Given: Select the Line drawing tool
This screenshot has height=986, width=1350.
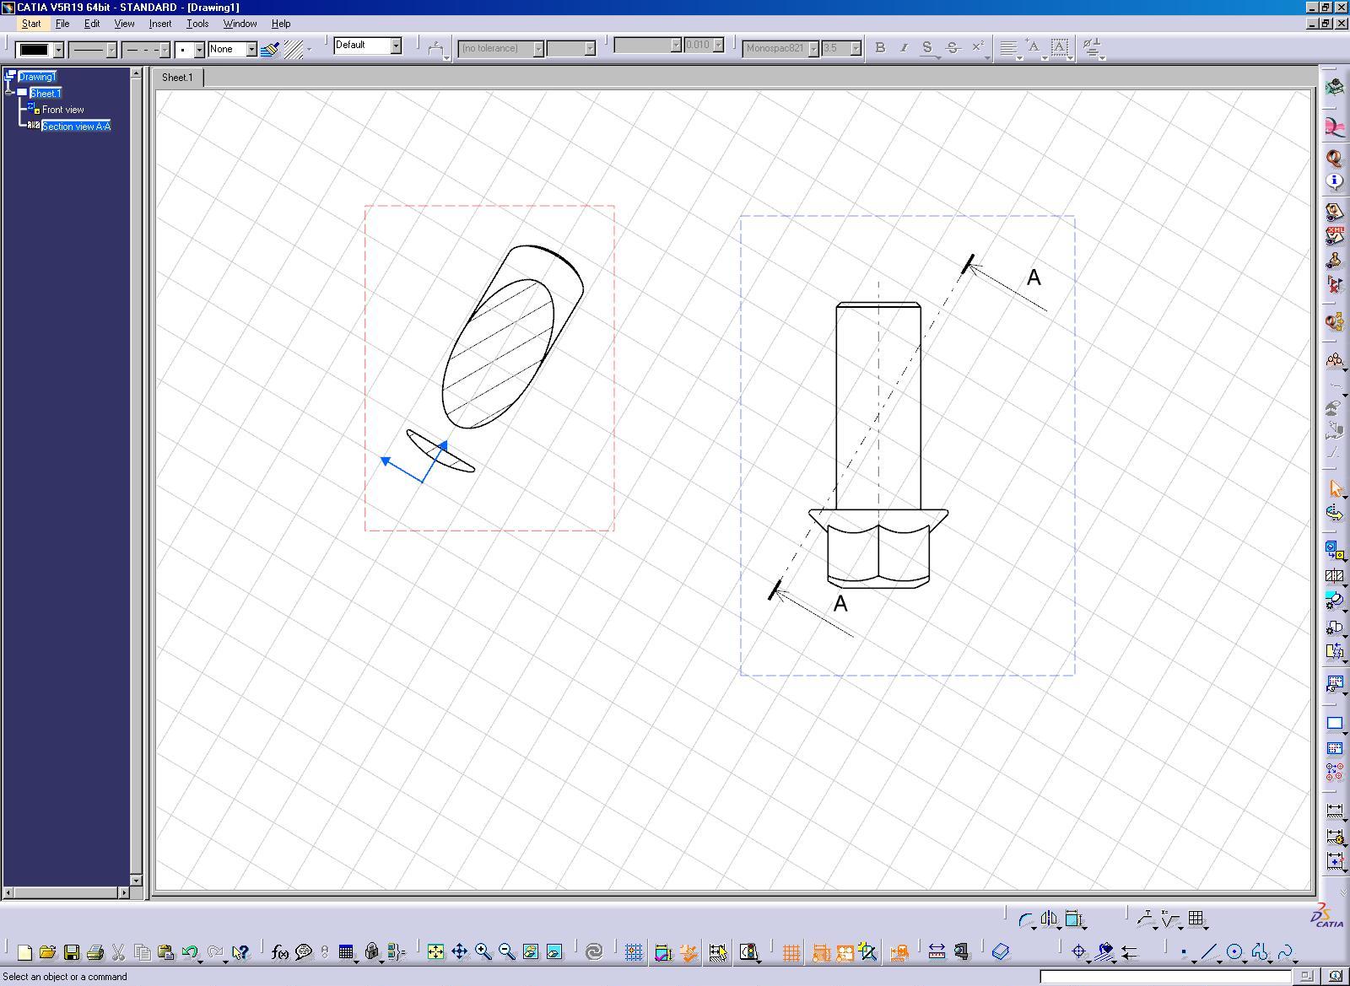Looking at the screenshot, I should (1209, 953).
